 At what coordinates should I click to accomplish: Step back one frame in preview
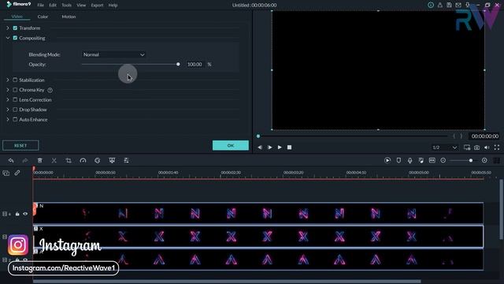click(260, 148)
